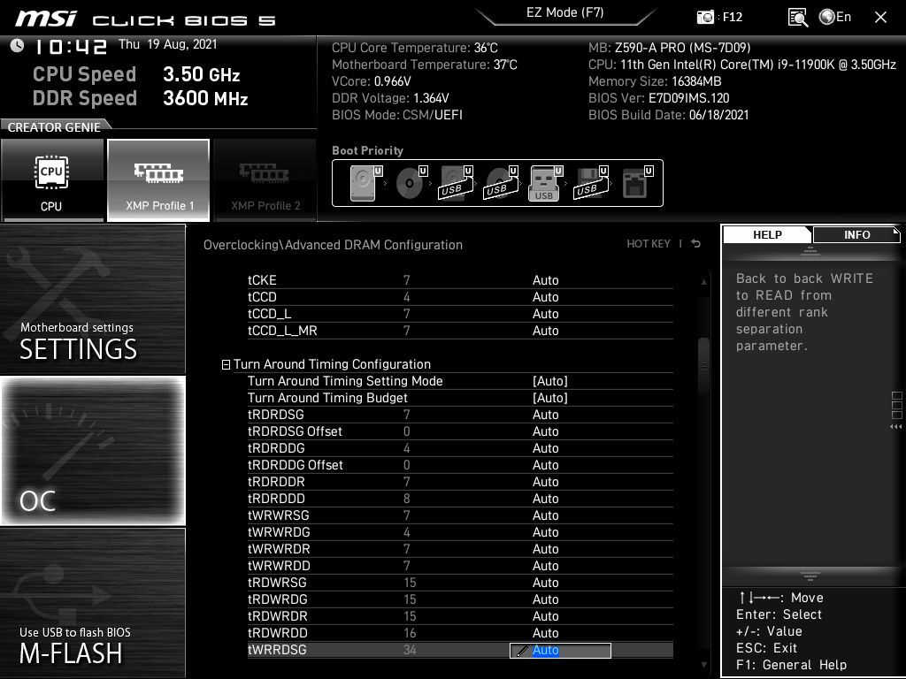Select the tCCD_L_MR Auto value
The width and height of the screenshot is (906, 679).
click(x=545, y=331)
